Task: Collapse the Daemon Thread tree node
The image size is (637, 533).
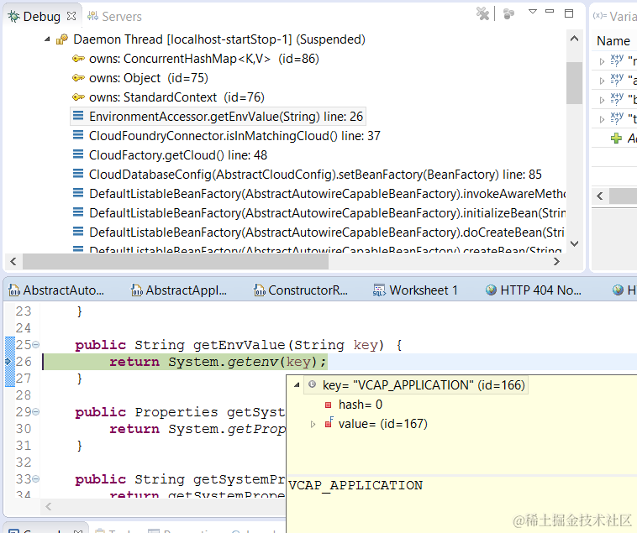Action: pyautogui.click(x=48, y=39)
